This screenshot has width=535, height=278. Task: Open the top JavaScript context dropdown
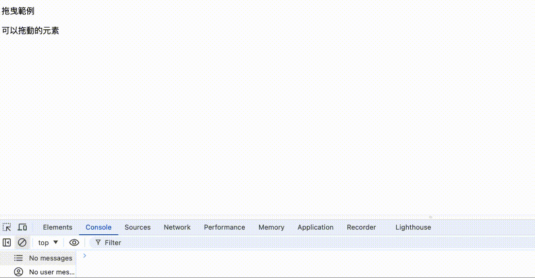[x=48, y=242]
